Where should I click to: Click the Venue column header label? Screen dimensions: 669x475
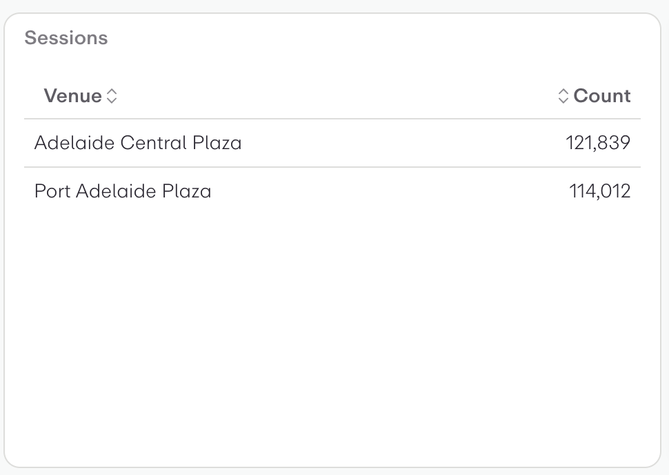(72, 96)
